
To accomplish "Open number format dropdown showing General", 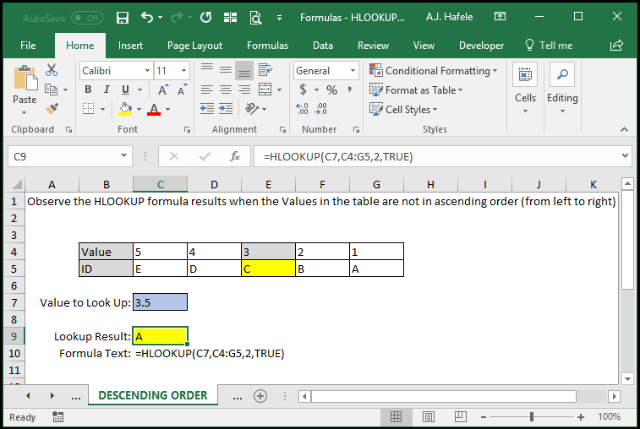I will click(353, 71).
